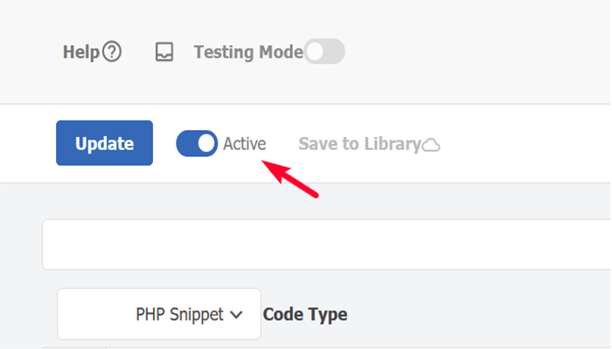Open the inbox tray icon

click(x=164, y=52)
